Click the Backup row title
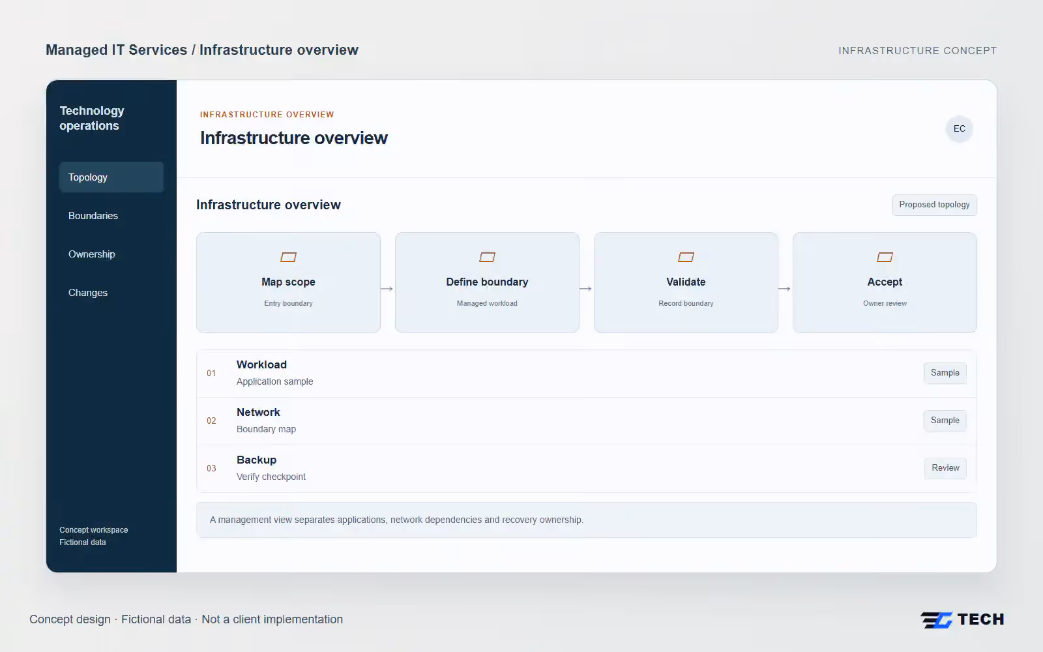The height and width of the screenshot is (652, 1043). [256, 460]
